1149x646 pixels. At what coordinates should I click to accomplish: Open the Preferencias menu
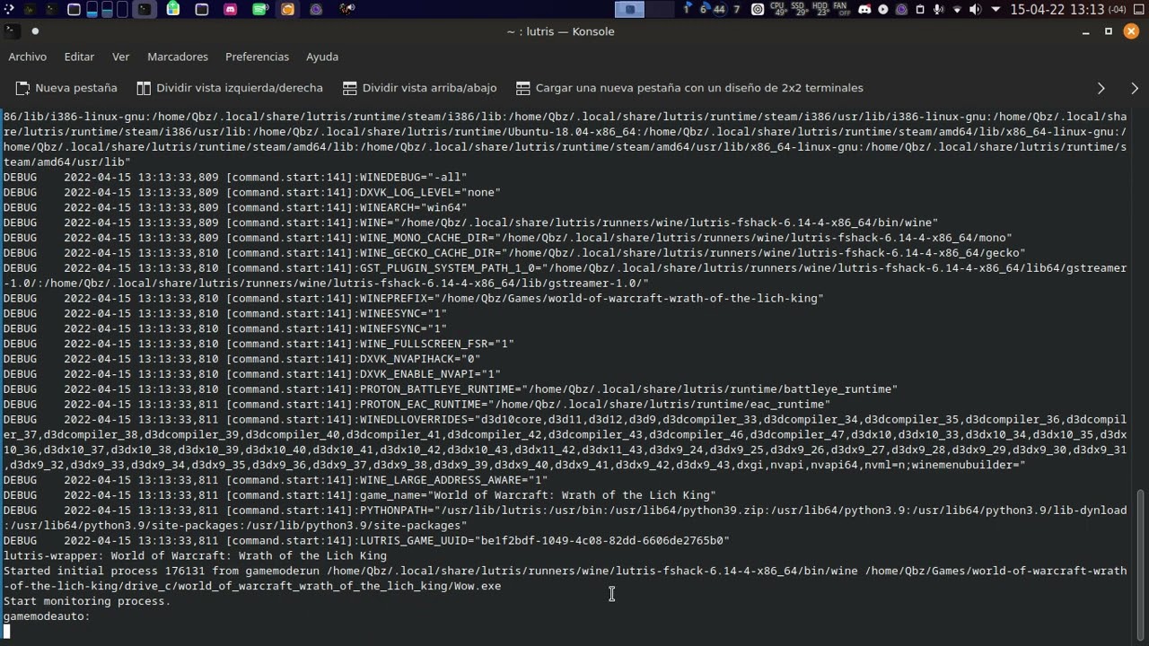[x=257, y=57]
